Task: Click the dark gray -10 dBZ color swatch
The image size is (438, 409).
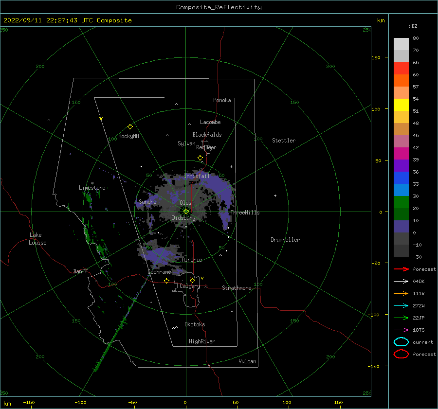Action: click(401, 251)
